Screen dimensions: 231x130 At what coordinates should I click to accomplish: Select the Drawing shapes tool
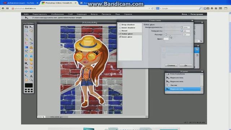pos(31,51)
